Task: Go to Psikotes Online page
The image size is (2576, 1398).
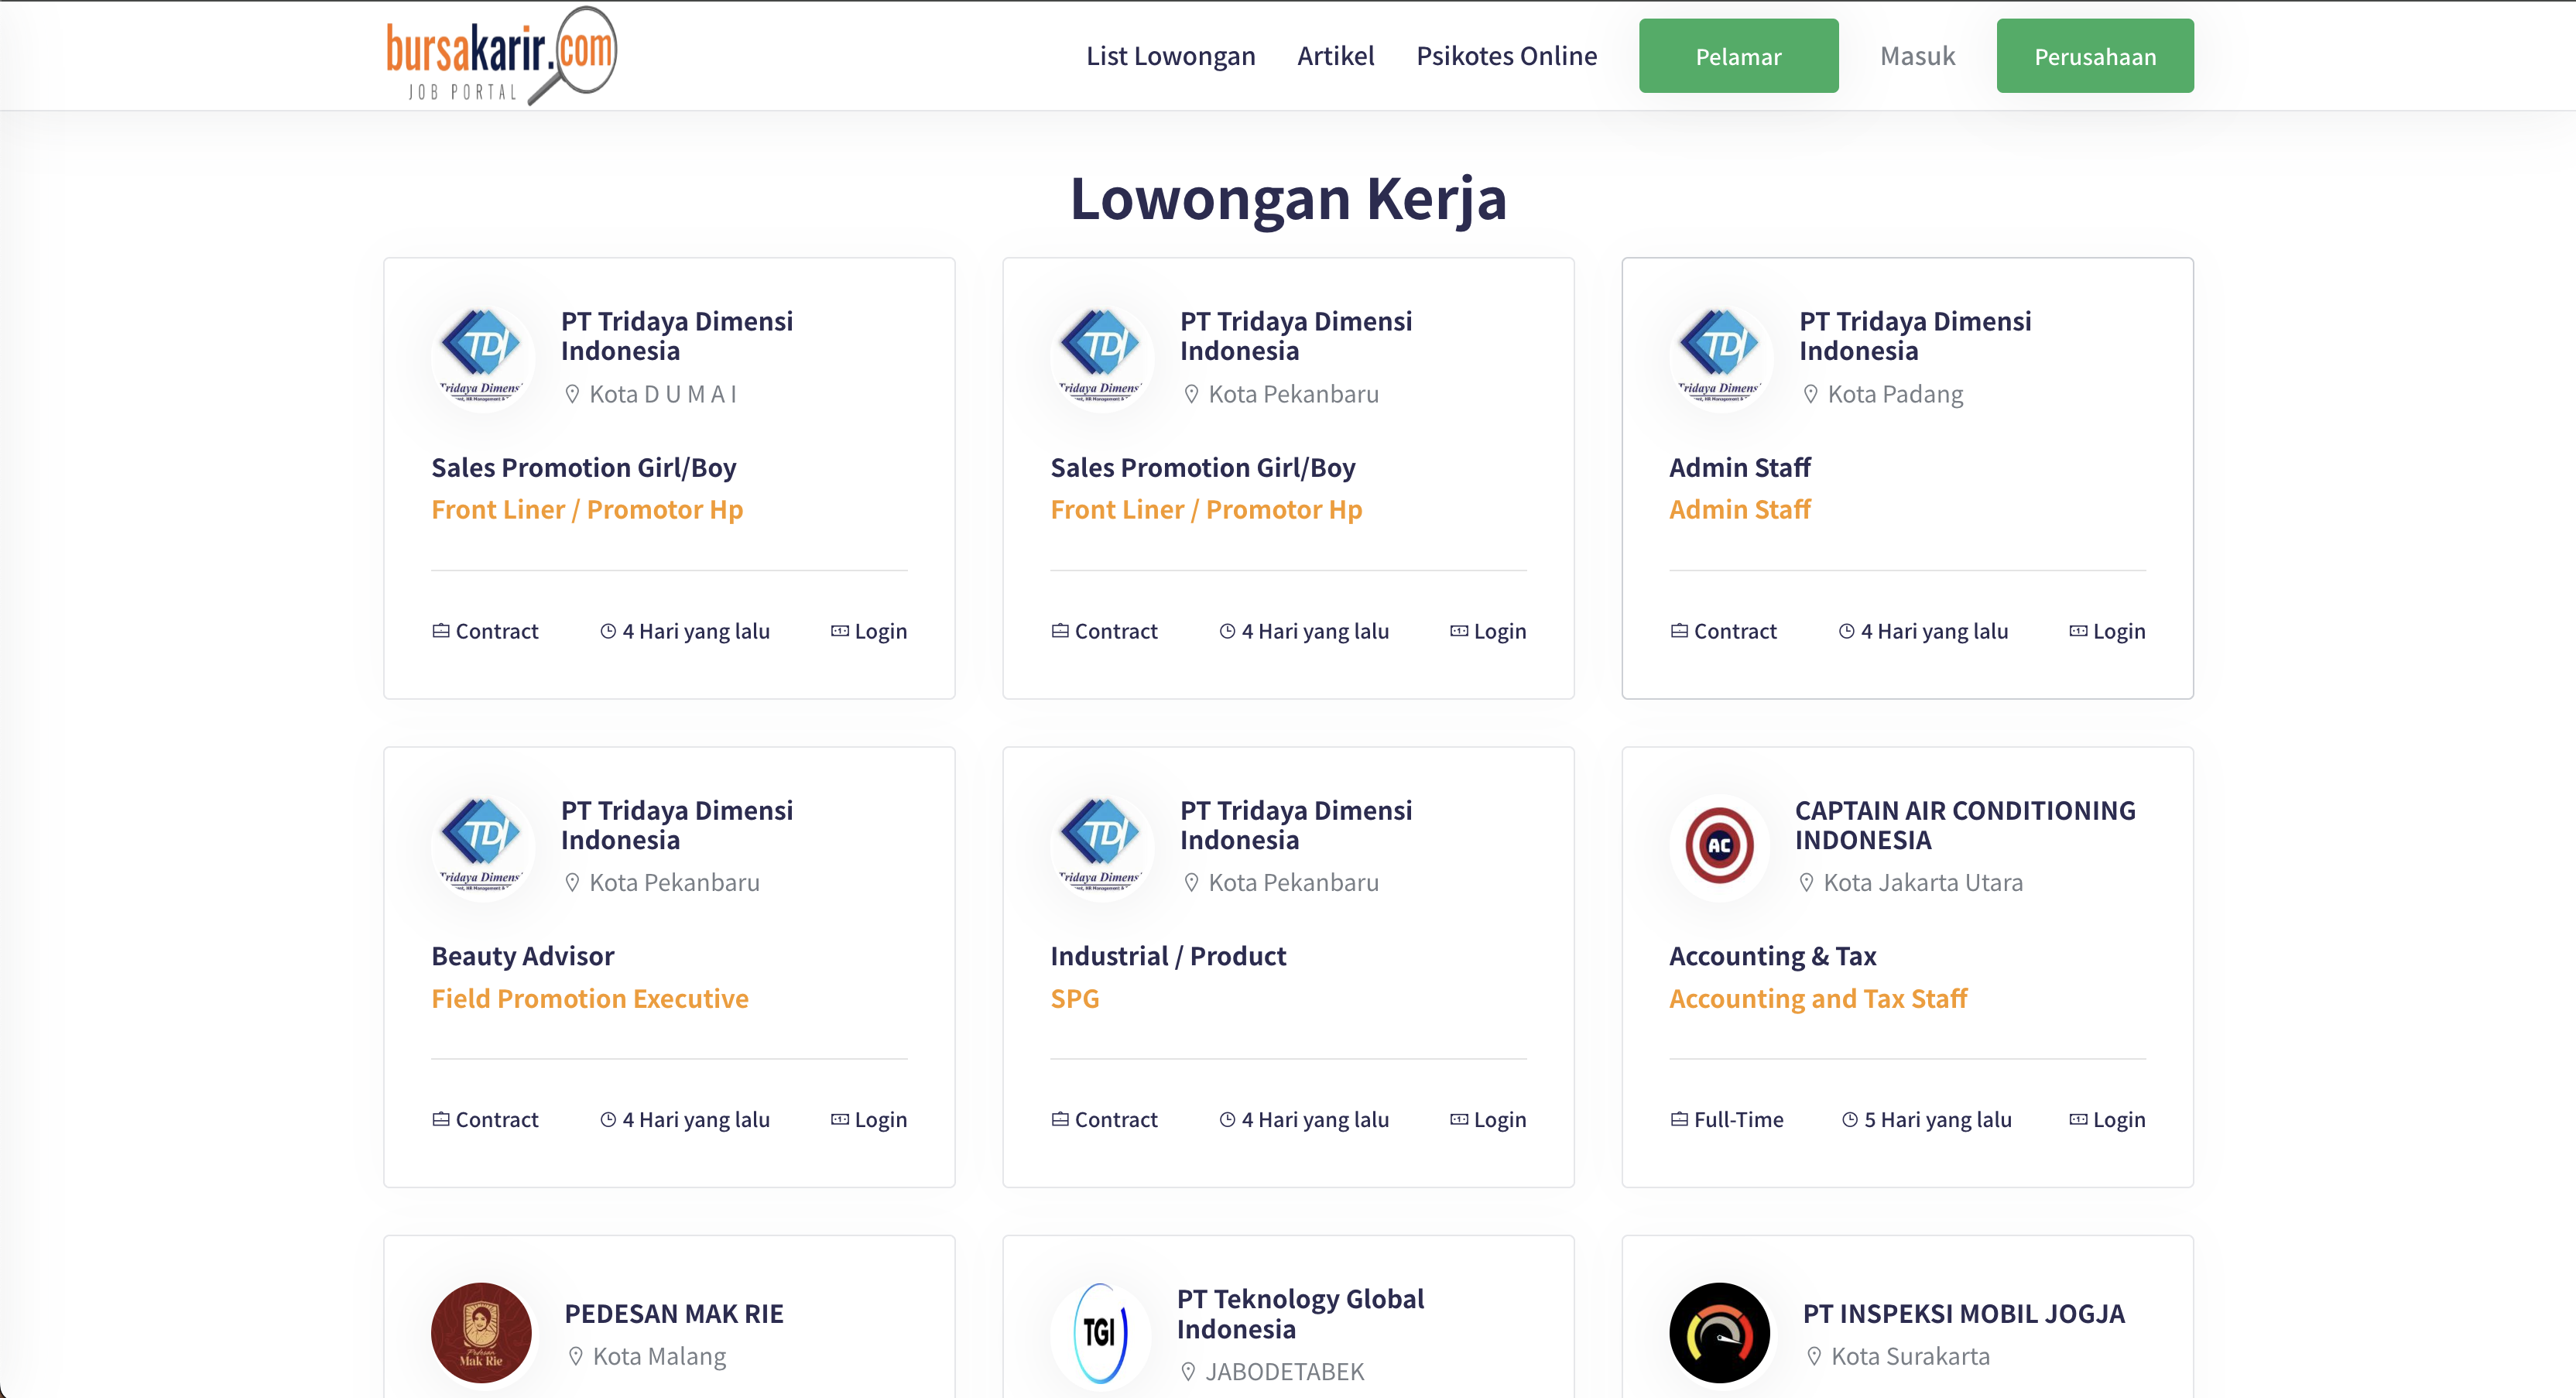Action: (1506, 56)
